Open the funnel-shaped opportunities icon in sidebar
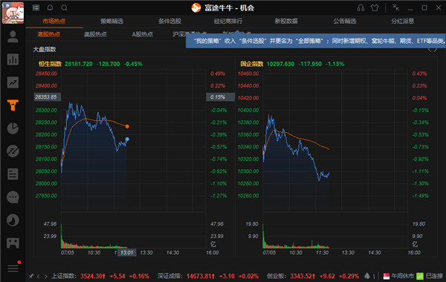 tap(13, 105)
